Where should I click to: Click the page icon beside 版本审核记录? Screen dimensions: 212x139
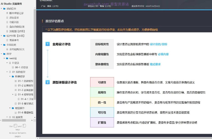coord(7,13)
